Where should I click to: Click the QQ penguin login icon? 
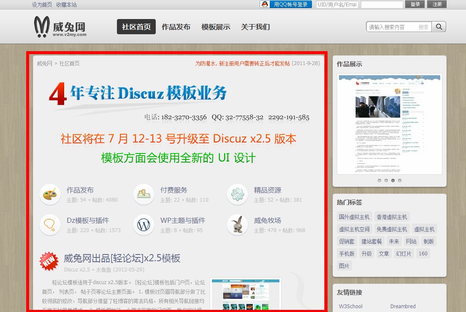[x=265, y=4]
